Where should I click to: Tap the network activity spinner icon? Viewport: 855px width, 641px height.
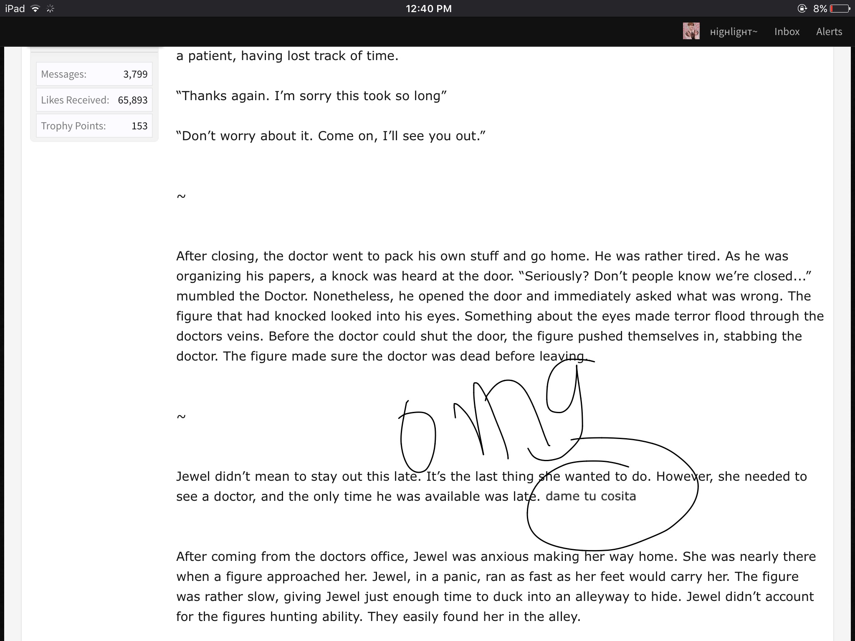point(50,8)
